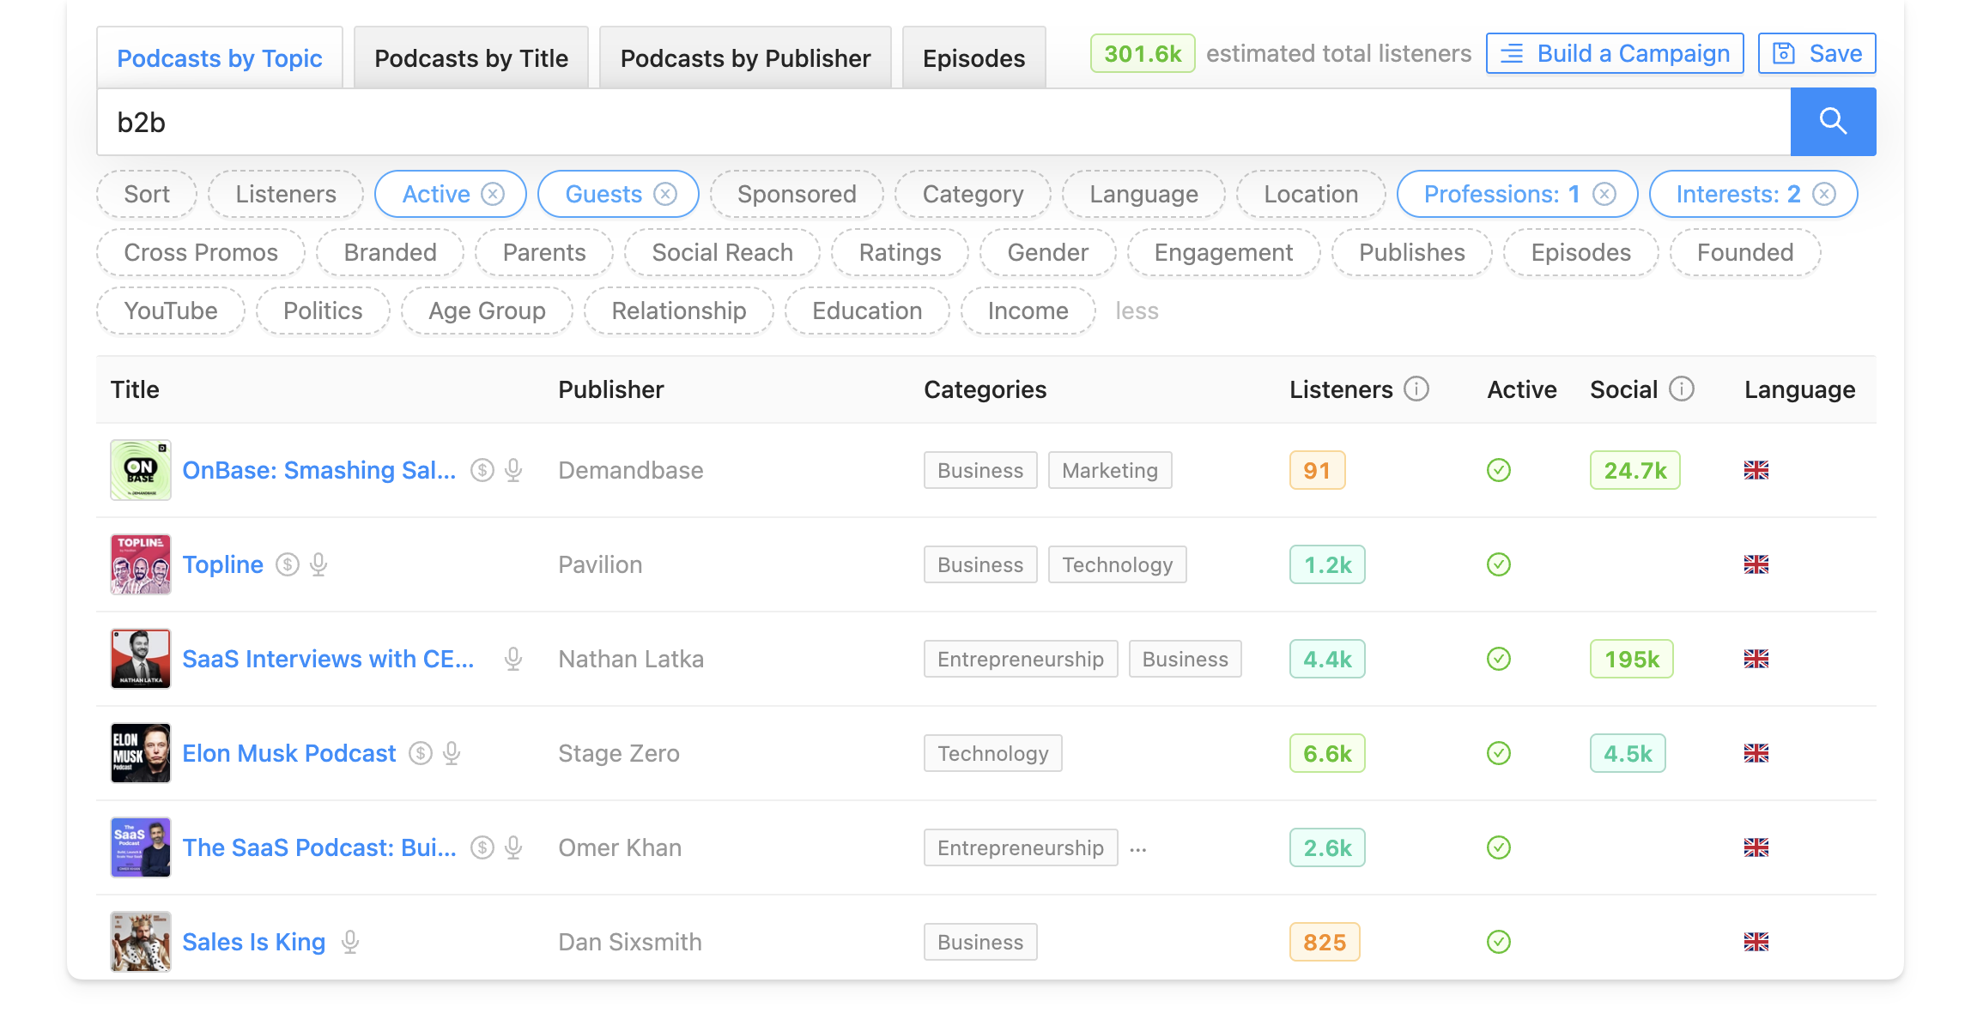This screenshot has width=1971, height=1019.
Task: Click the microphone icon next to Sales Is King
Action: [348, 942]
